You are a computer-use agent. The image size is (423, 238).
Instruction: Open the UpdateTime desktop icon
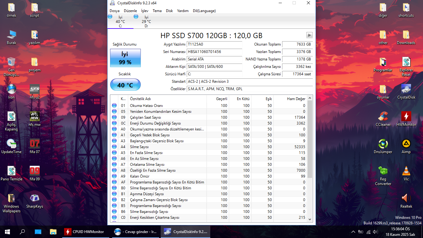point(11,146)
